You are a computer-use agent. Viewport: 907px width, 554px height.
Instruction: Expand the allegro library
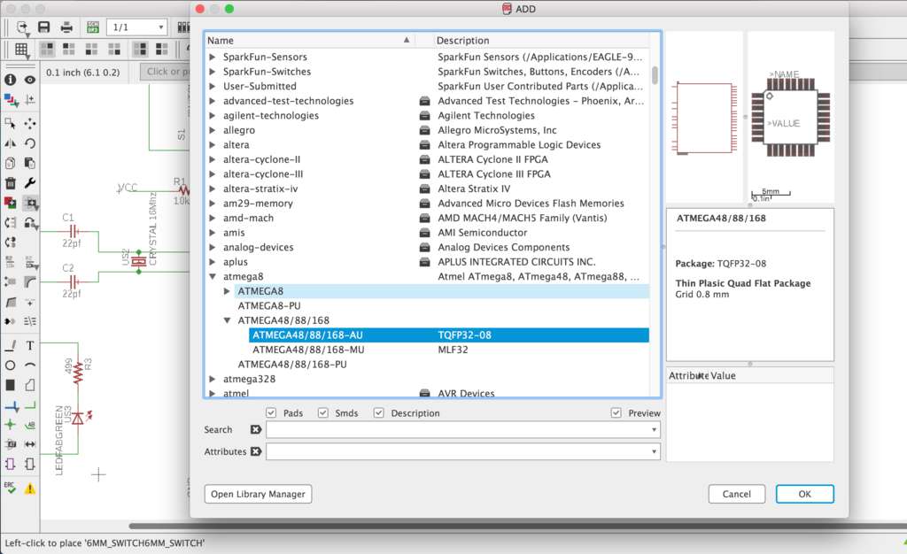(x=213, y=130)
